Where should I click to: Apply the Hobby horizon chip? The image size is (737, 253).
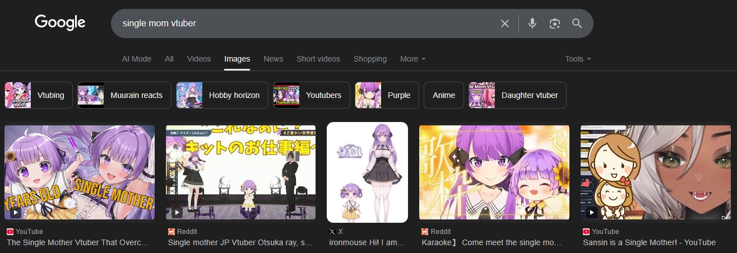[x=222, y=95]
